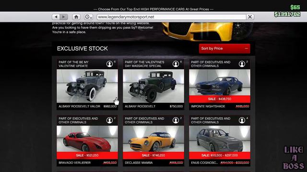307x172 pixels.
Task: Open the Sort by Price dropdown
Action: point(224,49)
